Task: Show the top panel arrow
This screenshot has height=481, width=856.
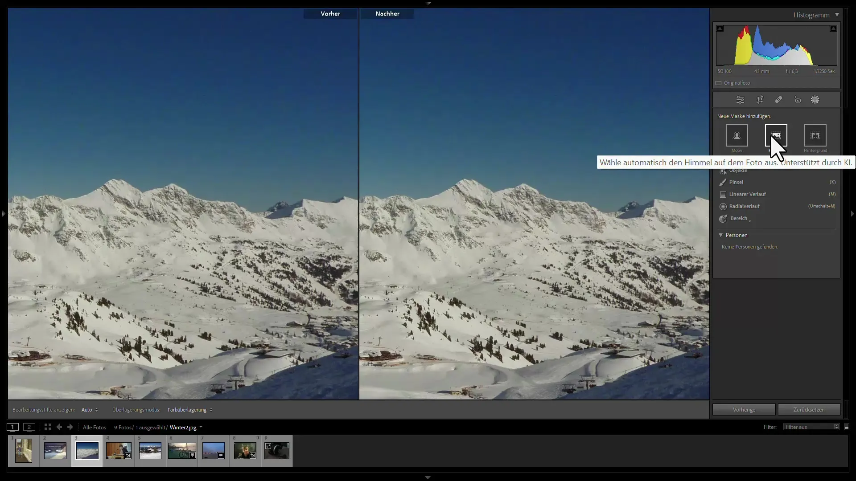Action: pyautogui.click(x=428, y=3)
